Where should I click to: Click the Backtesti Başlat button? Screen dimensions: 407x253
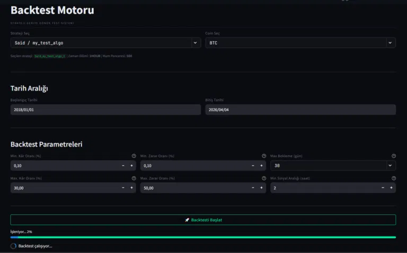(x=203, y=220)
